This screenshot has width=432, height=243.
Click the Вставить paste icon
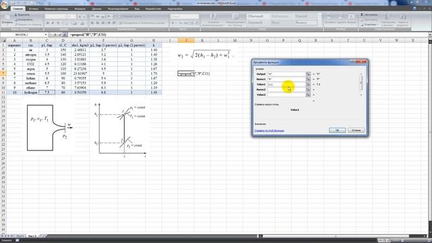point(7,19)
